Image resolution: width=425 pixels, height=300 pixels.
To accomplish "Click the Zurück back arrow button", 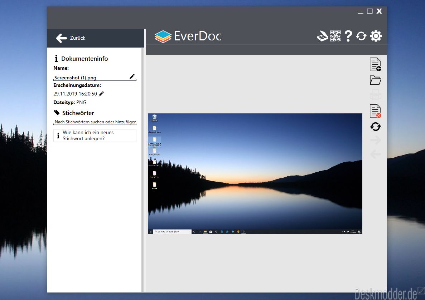I will pos(62,38).
